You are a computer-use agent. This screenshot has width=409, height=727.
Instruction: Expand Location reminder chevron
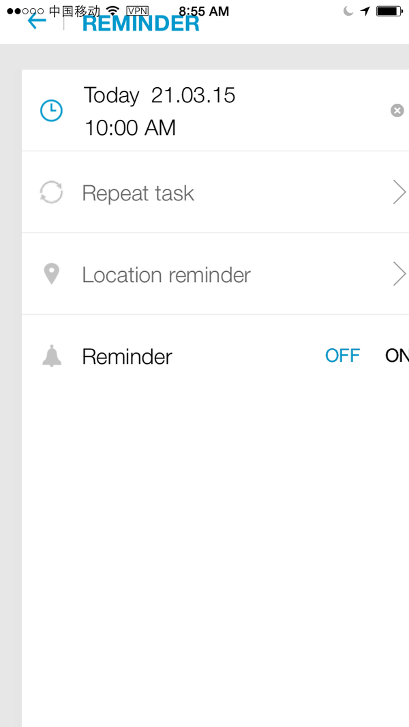click(x=399, y=273)
